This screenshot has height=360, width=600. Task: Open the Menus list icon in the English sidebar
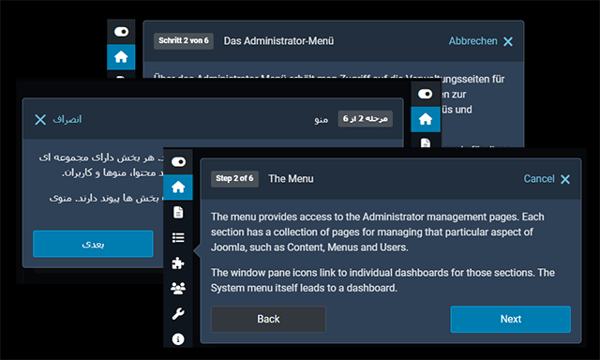[x=178, y=237]
